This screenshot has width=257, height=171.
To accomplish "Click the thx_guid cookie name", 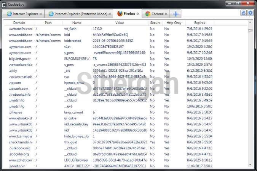I will (x=71, y=142).
